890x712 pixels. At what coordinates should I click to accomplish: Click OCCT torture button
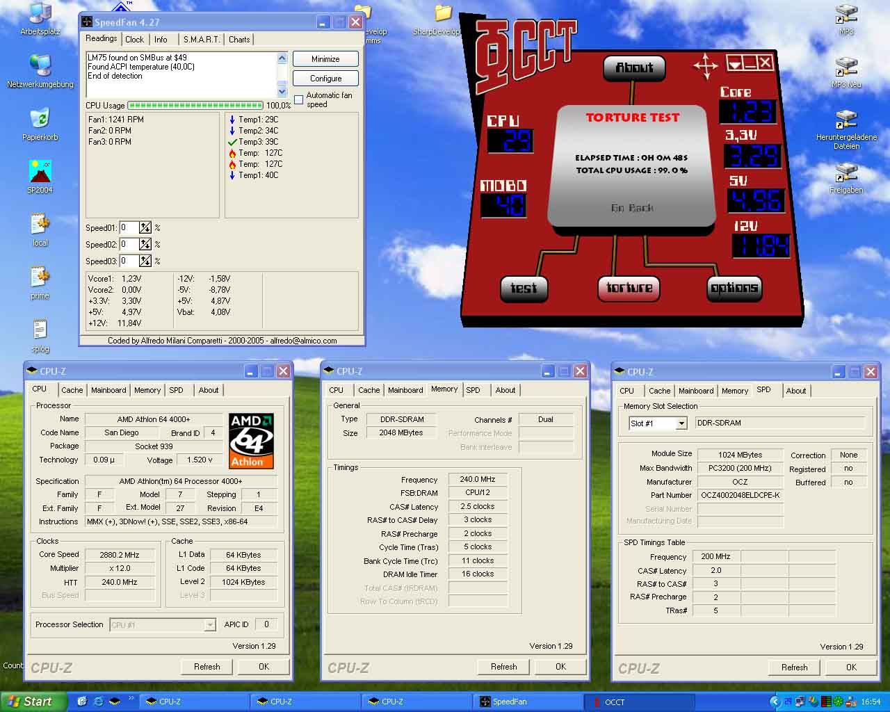click(x=629, y=288)
